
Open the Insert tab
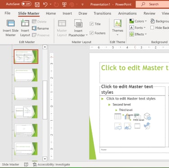pos(67,14)
